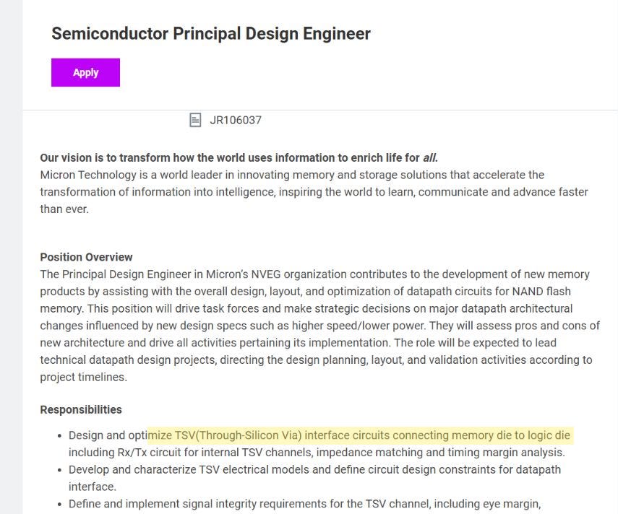Image resolution: width=618 pixels, height=514 pixels.
Task: Click the purple Apply button
Action: 85,72
